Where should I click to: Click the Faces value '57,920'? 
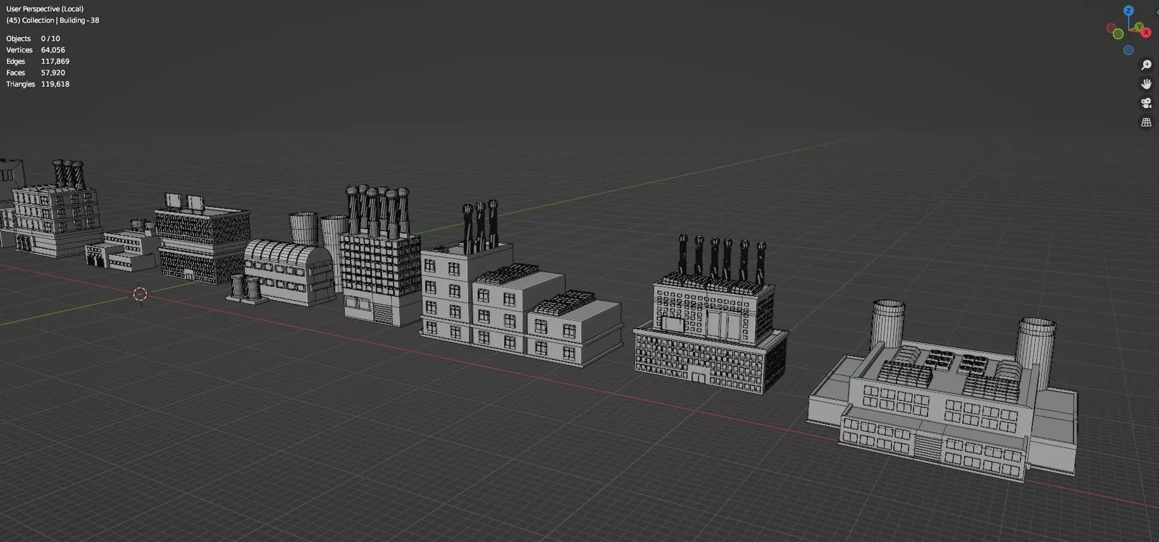click(53, 73)
